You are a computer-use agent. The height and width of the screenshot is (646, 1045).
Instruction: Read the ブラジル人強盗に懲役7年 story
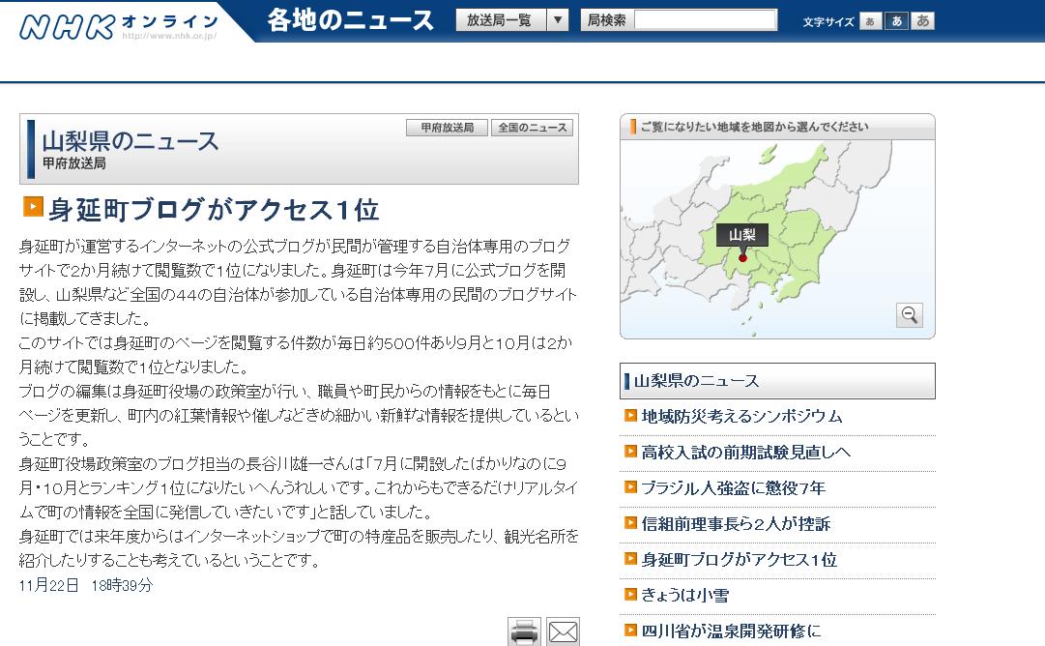point(733,488)
